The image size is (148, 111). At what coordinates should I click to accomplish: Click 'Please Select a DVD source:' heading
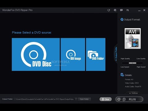tap(32, 33)
